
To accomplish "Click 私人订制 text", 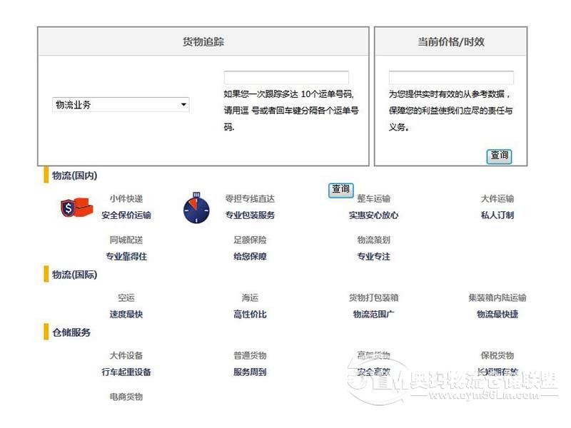I will pyautogui.click(x=497, y=215).
